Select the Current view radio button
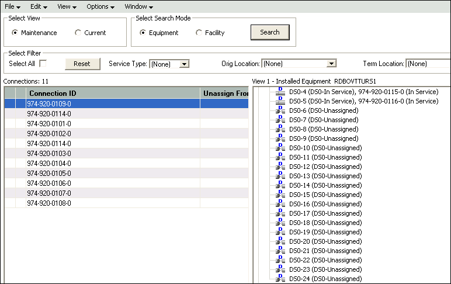Image resolution: width=451 pixels, height=284 pixels. coord(78,33)
